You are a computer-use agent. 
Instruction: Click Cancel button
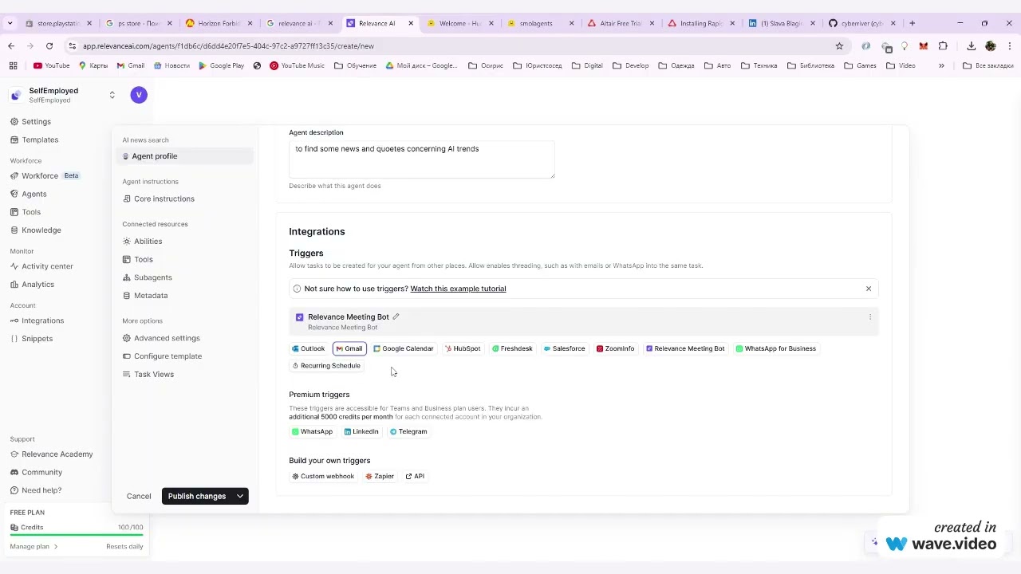[x=139, y=496]
